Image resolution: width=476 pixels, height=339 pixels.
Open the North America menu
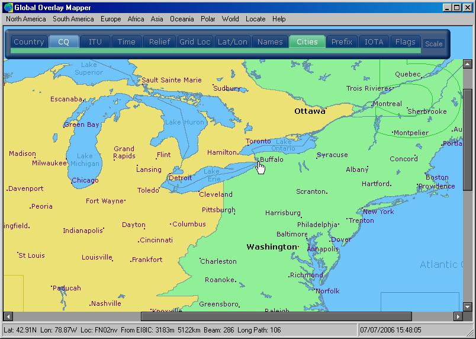coord(26,19)
